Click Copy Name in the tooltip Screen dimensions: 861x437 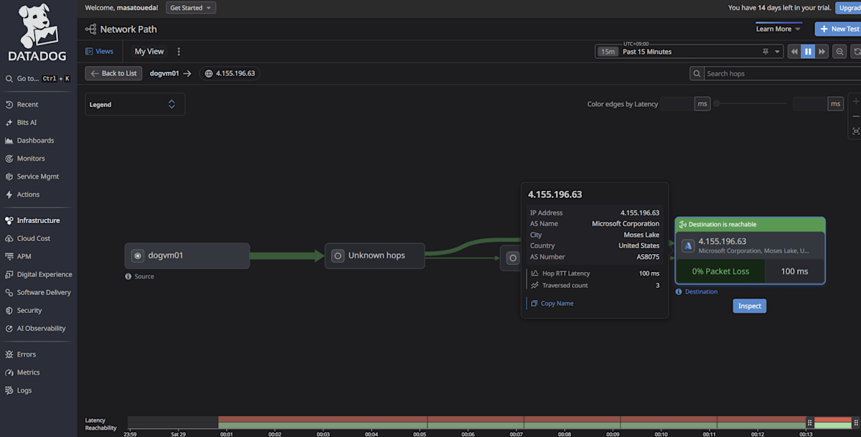point(552,304)
